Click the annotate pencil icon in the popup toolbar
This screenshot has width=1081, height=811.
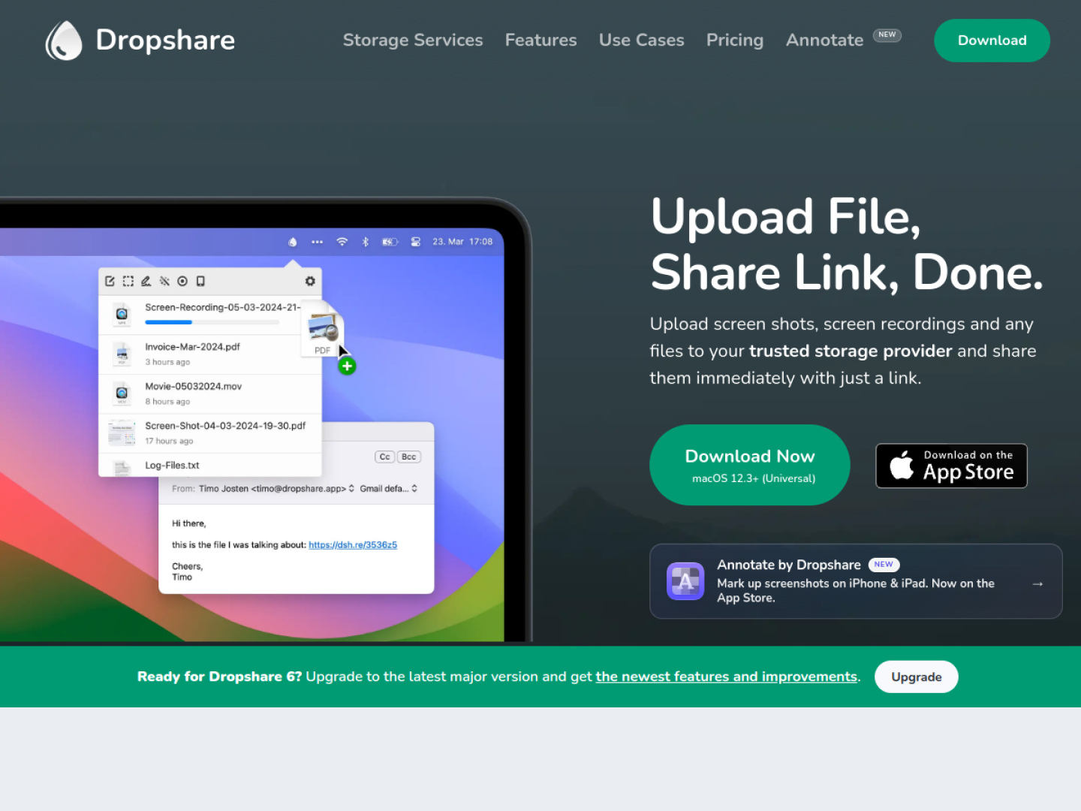(146, 281)
